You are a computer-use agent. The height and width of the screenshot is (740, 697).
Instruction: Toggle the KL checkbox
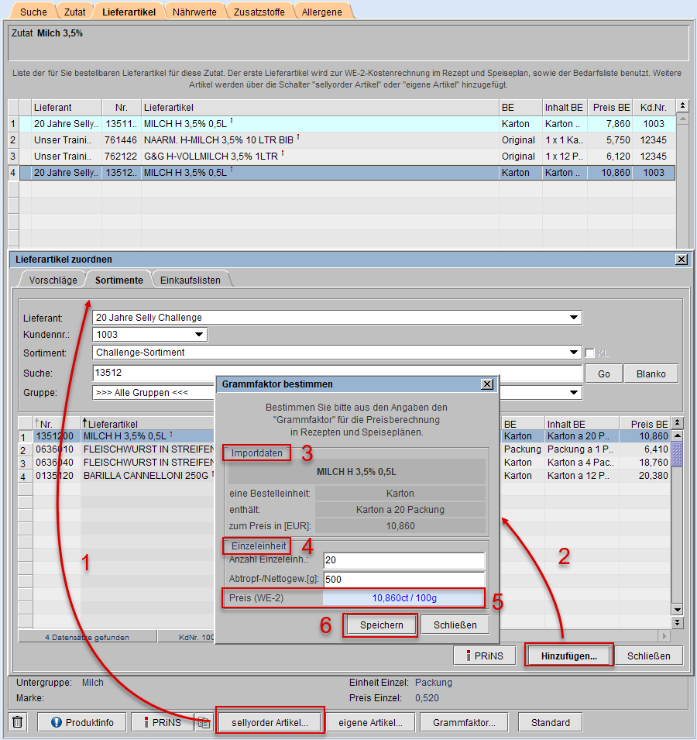(x=590, y=353)
